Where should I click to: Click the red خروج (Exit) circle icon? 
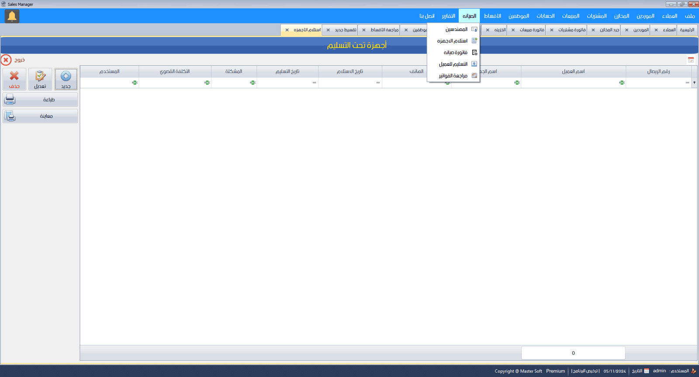pos(6,60)
